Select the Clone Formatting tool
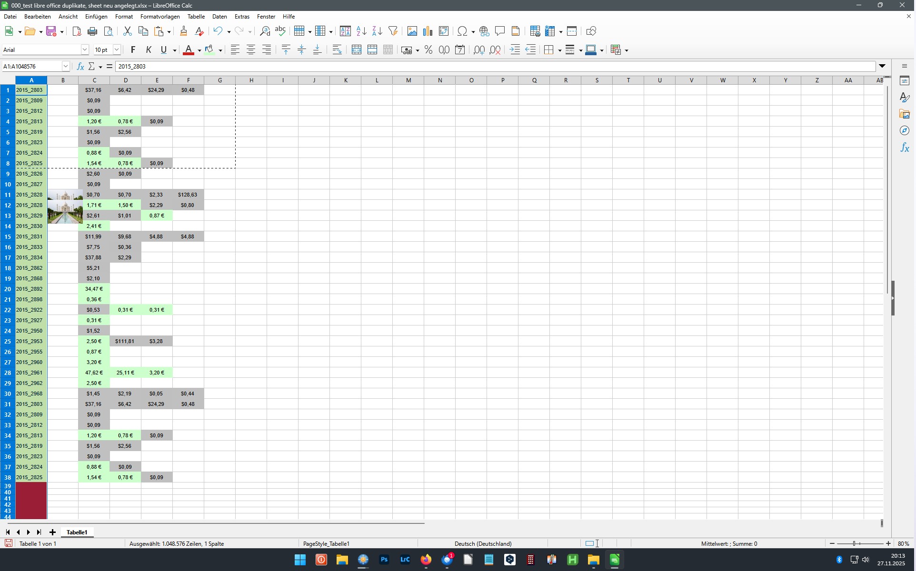 click(x=183, y=31)
